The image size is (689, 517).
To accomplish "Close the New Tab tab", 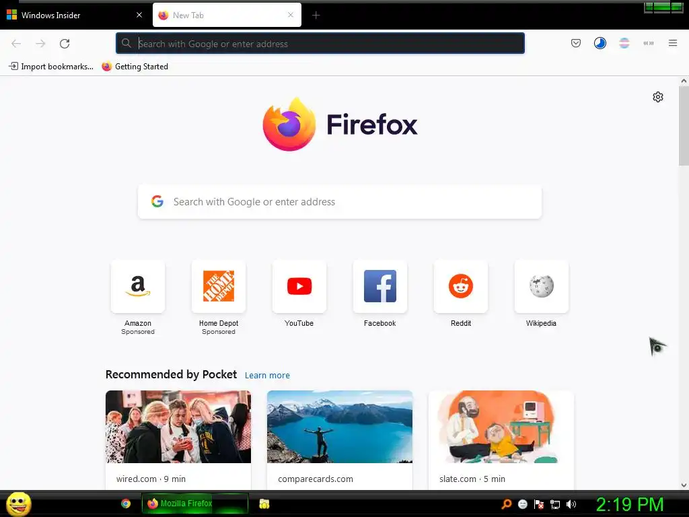I will pyautogui.click(x=291, y=15).
